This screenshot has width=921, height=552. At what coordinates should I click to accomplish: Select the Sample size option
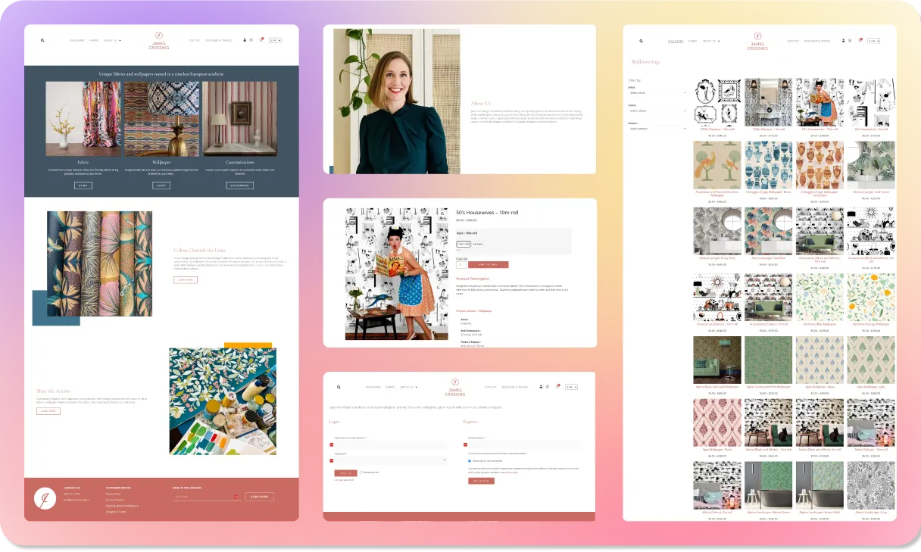(477, 244)
